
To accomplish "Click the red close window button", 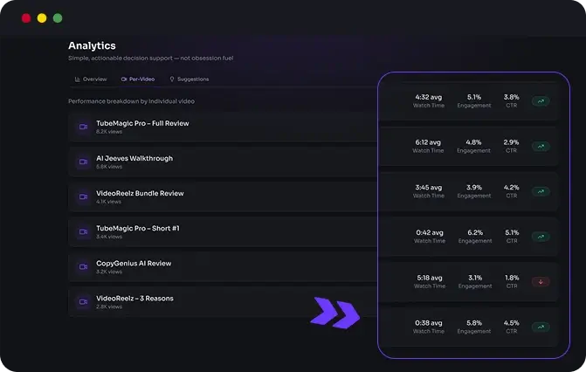I will coord(26,18).
